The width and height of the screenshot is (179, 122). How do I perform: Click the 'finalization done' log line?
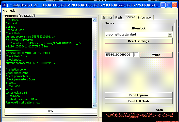16,69
